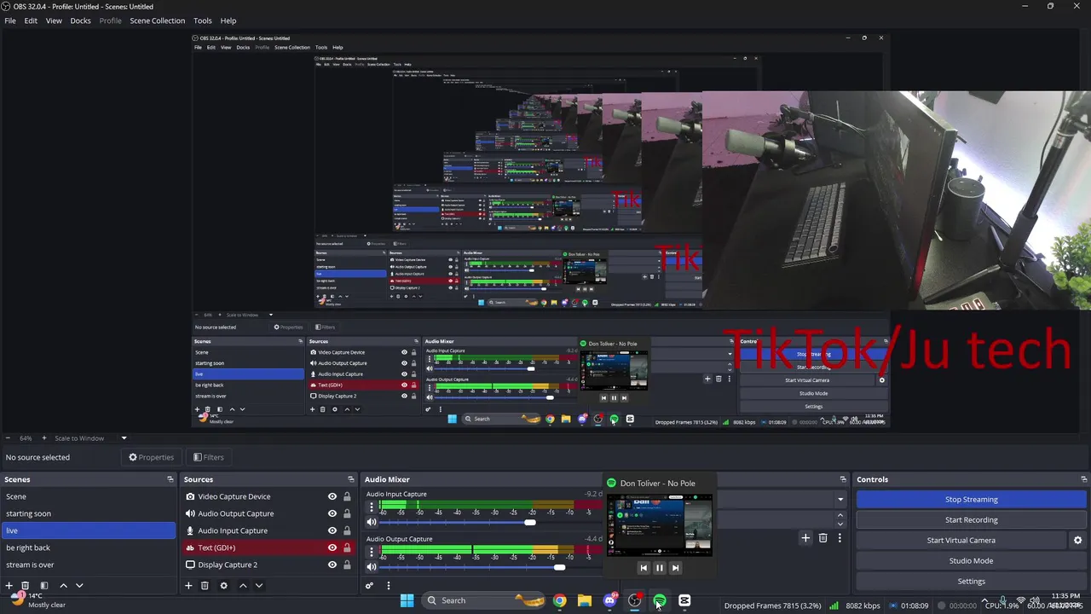Open the Scene Collection menu
This screenshot has height=614, width=1091.
(157, 20)
